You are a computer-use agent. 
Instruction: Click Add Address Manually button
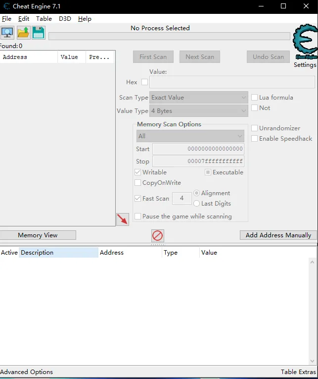pos(278,235)
